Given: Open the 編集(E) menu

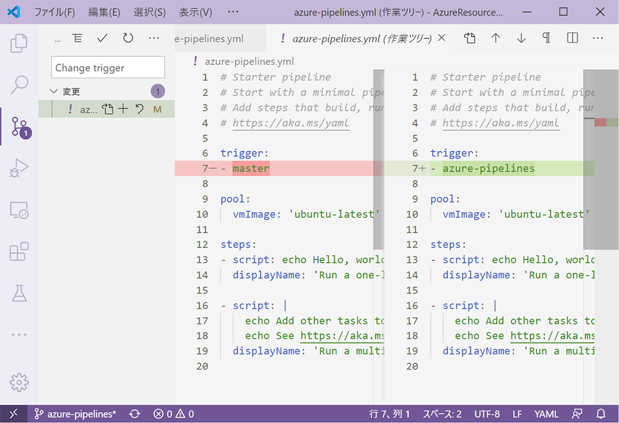Looking at the screenshot, I should click(x=104, y=12).
